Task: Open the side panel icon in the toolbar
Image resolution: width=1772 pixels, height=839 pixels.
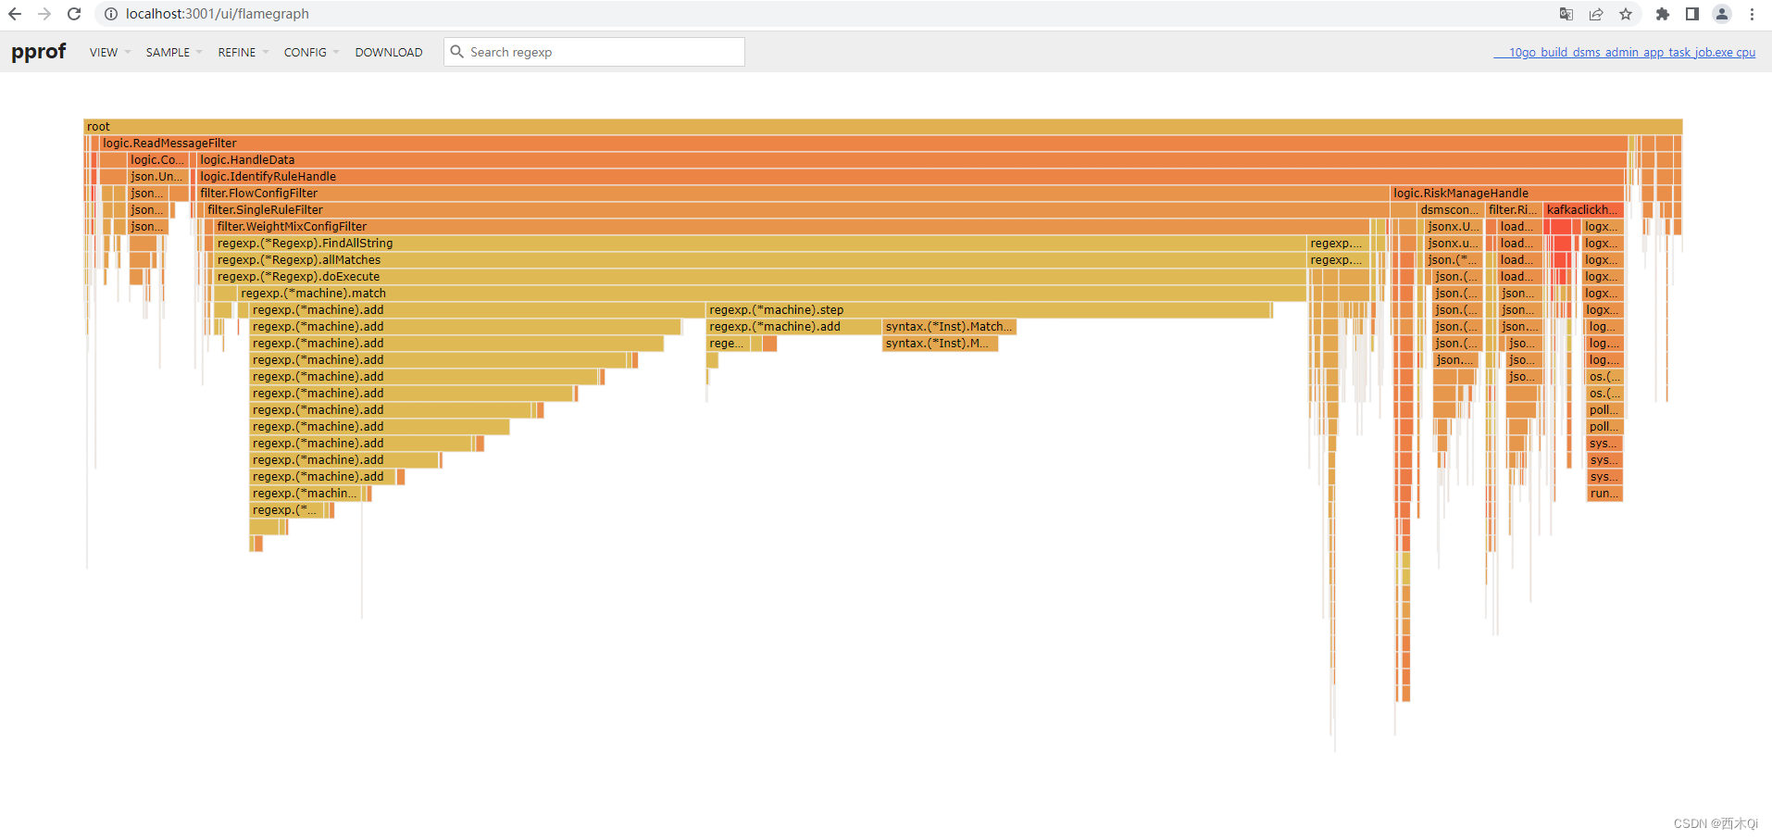Action: click(x=1691, y=14)
